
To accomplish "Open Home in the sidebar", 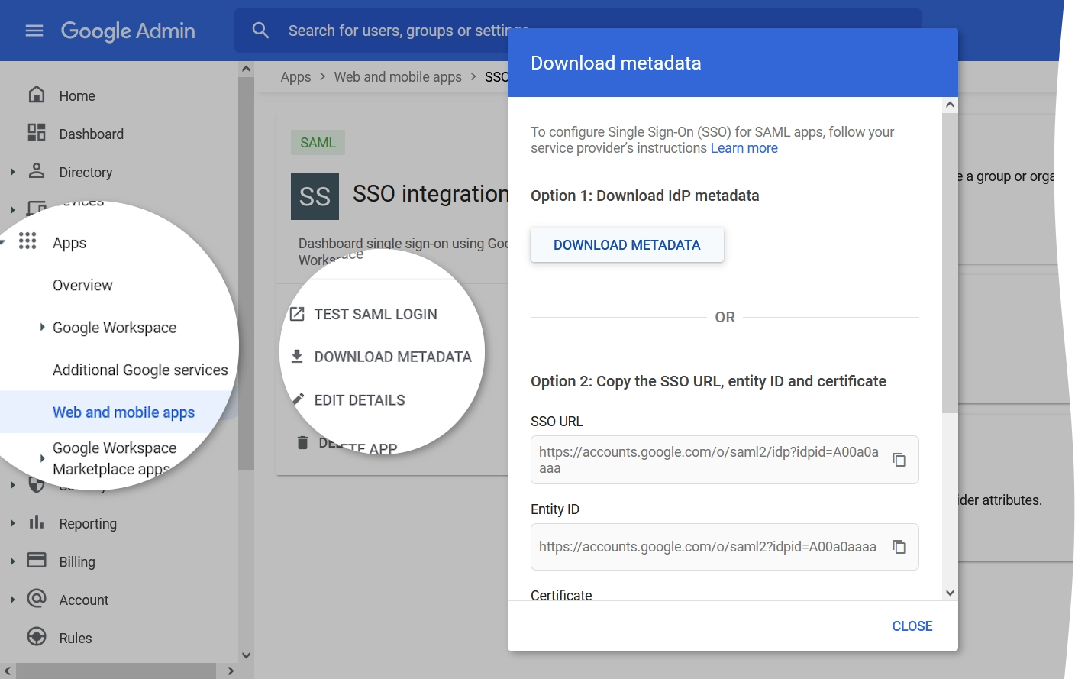I will click(77, 95).
